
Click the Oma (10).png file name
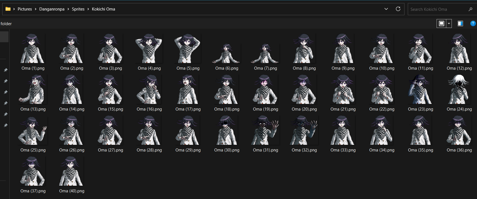382,68
